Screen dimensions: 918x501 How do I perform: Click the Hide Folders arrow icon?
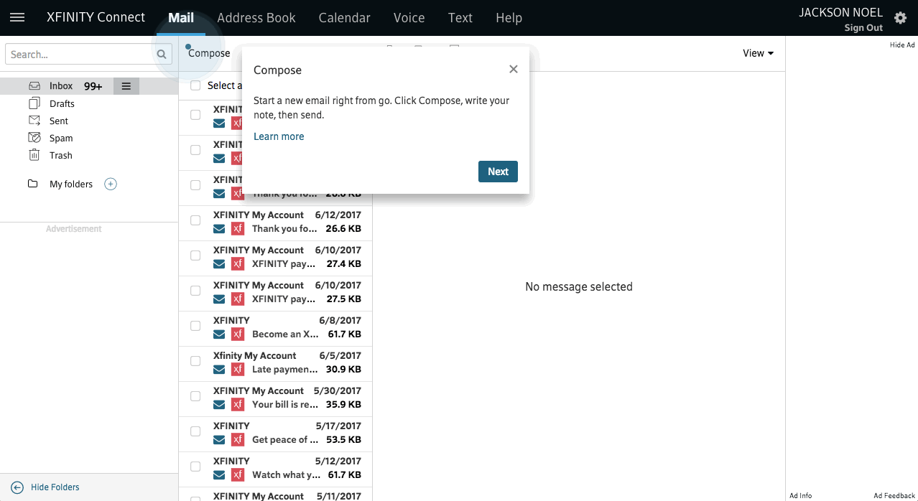17,487
